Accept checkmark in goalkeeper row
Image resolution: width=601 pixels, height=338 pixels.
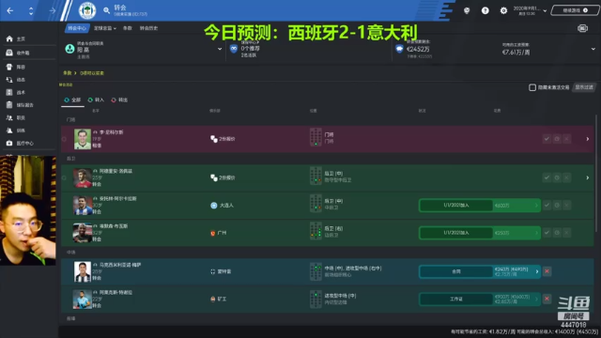(x=547, y=139)
